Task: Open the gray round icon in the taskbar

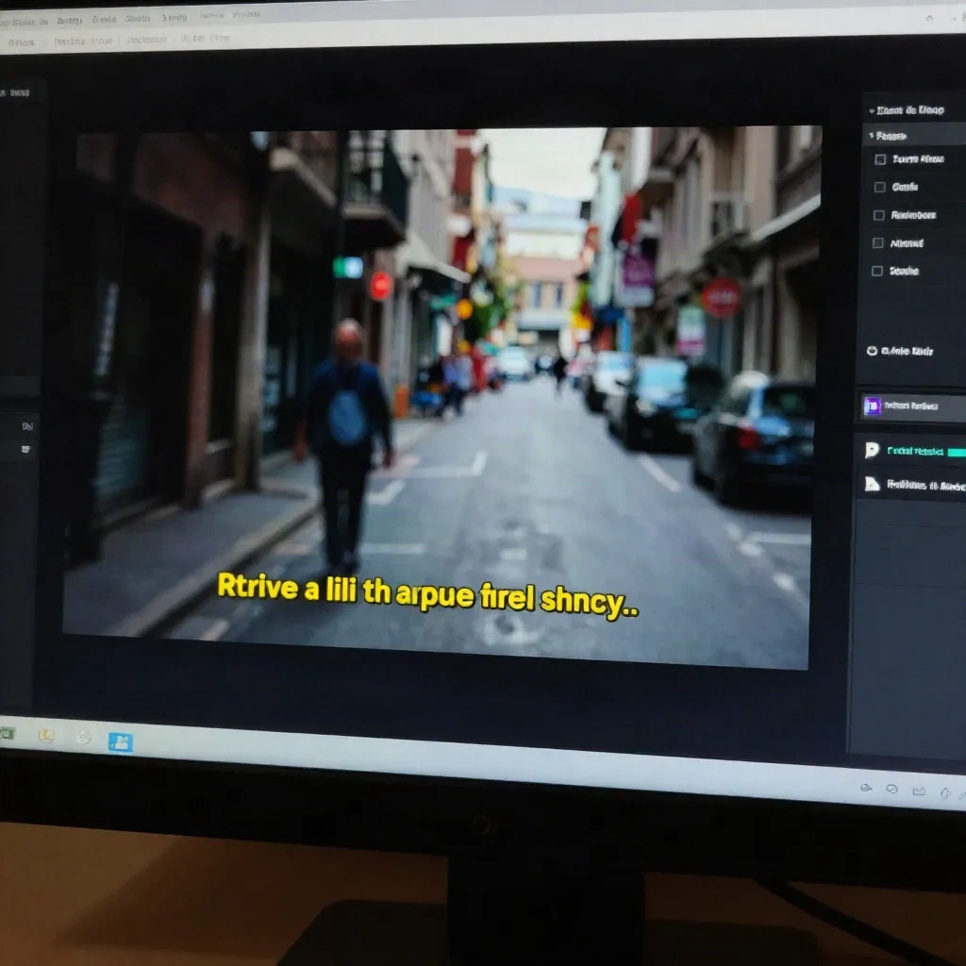Action: [x=84, y=737]
